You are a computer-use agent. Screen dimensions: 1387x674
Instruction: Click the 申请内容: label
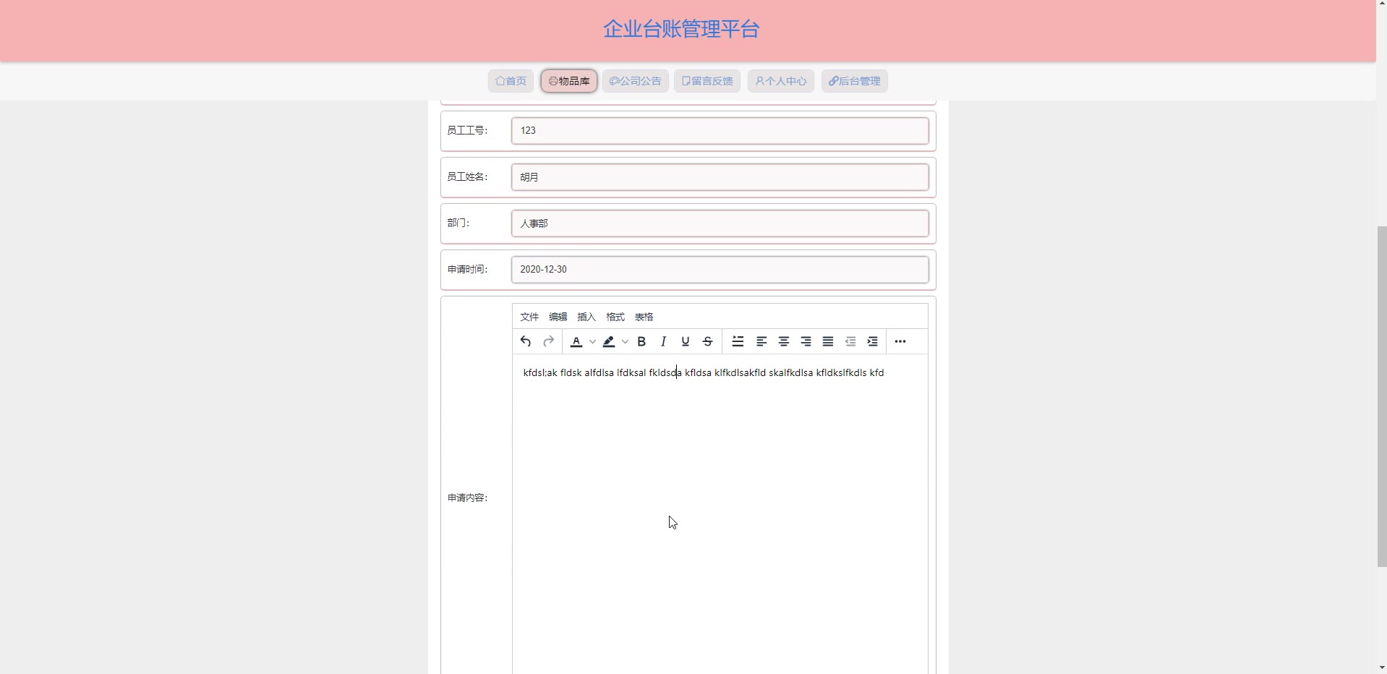(x=467, y=498)
